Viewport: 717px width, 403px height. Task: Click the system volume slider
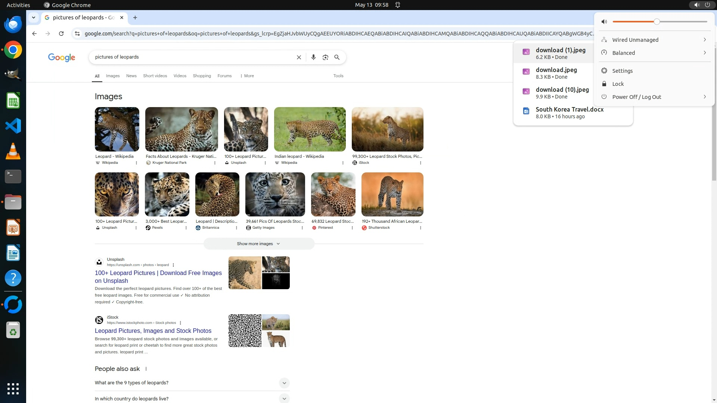[659, 22]
